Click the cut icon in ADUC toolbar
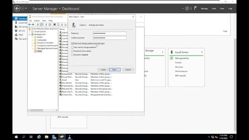The image size is (249, 140). pos(46,24)
